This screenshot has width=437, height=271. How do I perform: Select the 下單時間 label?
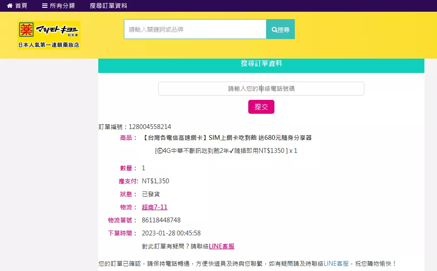click(x=122, y=233)
